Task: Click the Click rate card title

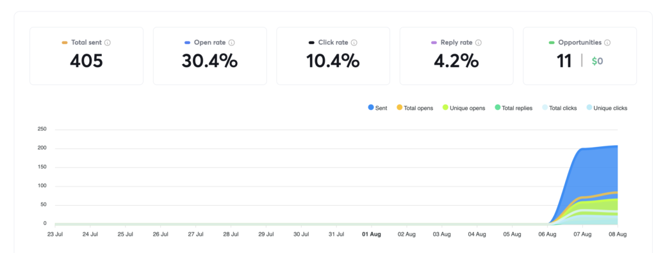Action: [x=333, y=43]
